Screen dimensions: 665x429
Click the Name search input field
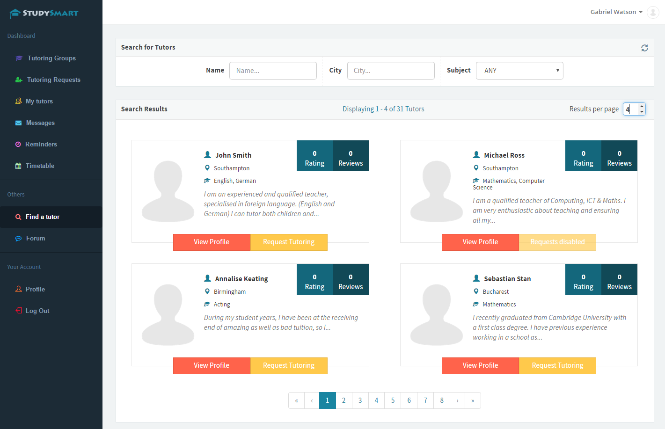click(273, 70)
